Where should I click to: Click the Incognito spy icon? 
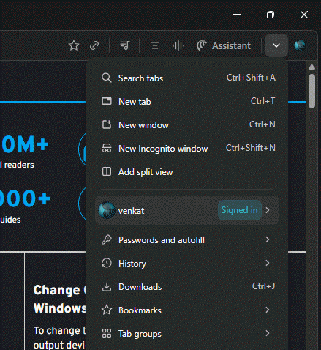click(107, 148)
